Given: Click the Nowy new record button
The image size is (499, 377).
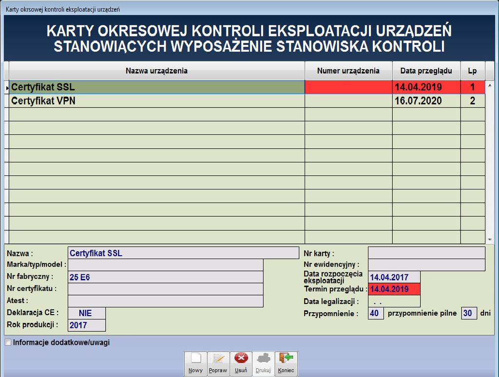Looking at the screenshot, I should 195,364.
